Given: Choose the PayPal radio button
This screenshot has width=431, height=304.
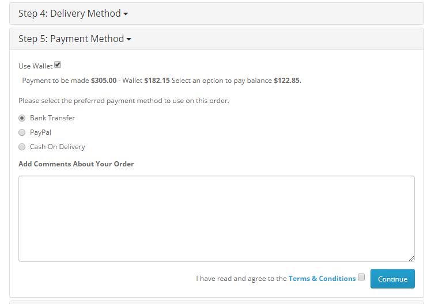Looking at the screenshot, I should [22, 132].
